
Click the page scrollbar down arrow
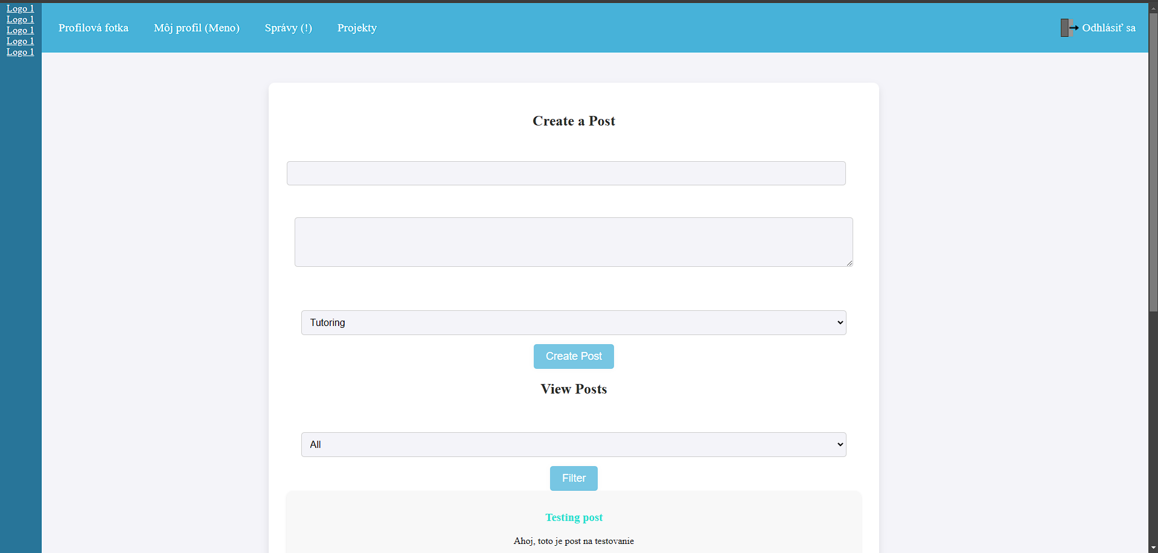click(x=1153, y=548)
